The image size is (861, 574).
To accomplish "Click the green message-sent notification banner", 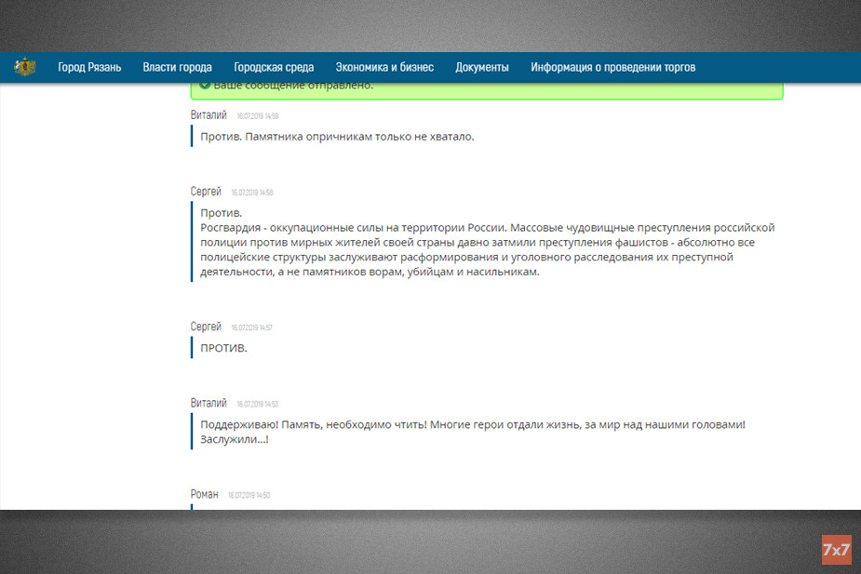I will [486, 88].
